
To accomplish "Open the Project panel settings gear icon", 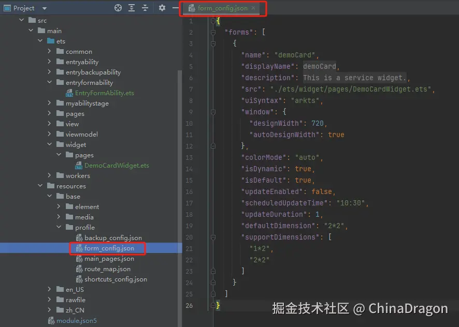I will coord(162,8).
